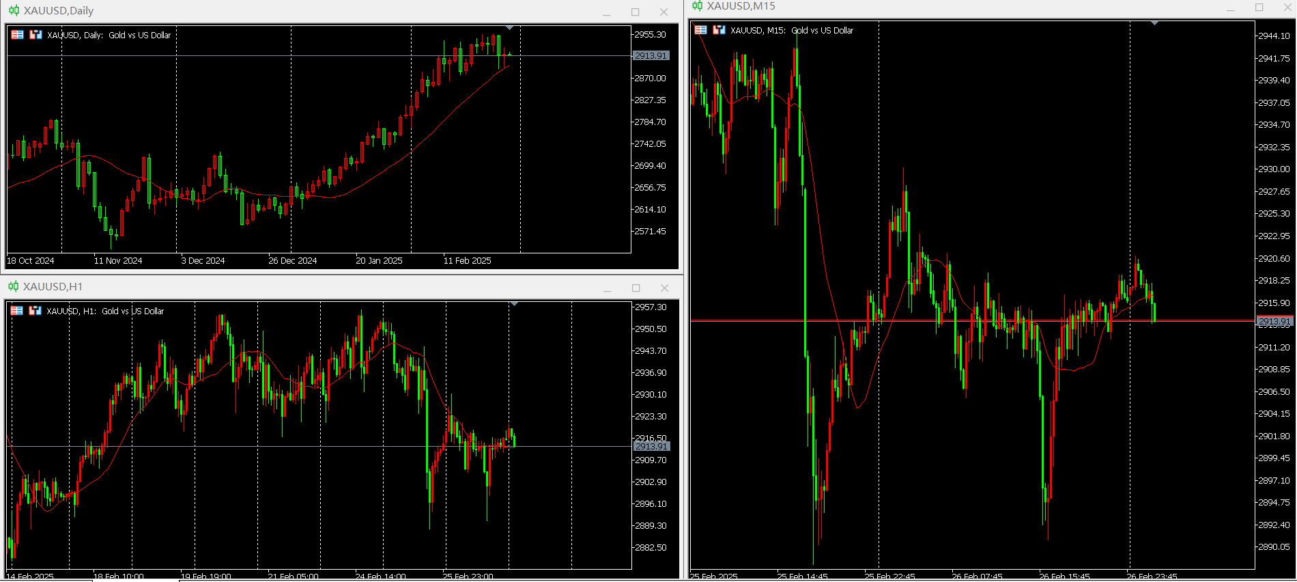Click the 2944.10 price scale label
Image resolution: width=1297 pixels, height=582 pixels.
1274,36
